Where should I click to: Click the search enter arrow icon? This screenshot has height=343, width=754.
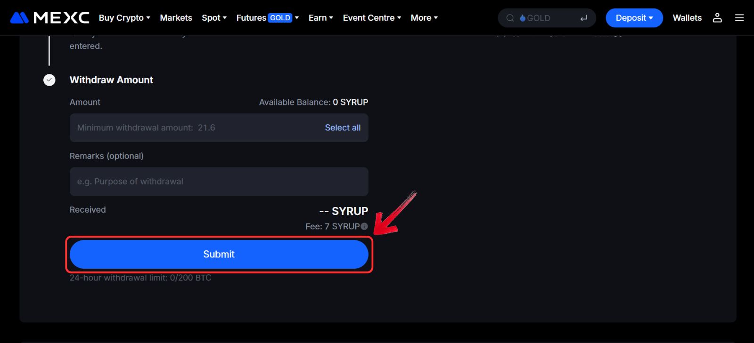click(583, 18)
